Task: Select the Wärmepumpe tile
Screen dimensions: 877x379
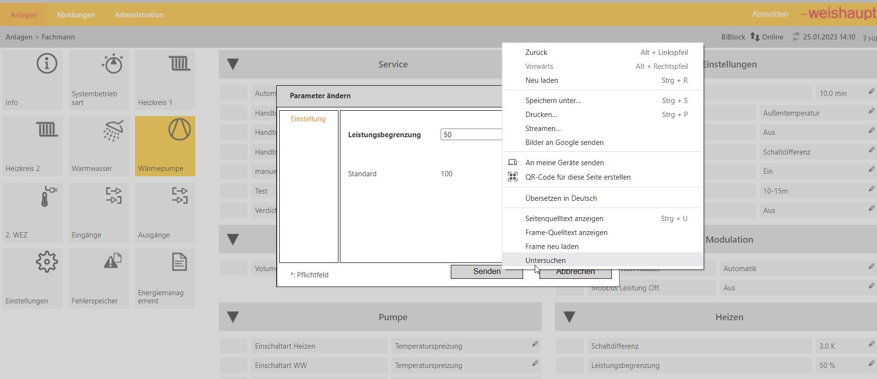Action: coord(165,146)
